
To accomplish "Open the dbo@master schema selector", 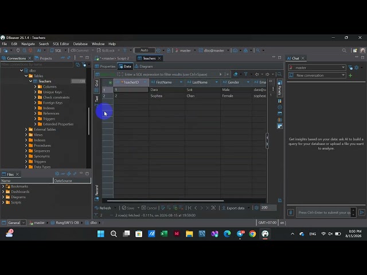I will (213, 50).
